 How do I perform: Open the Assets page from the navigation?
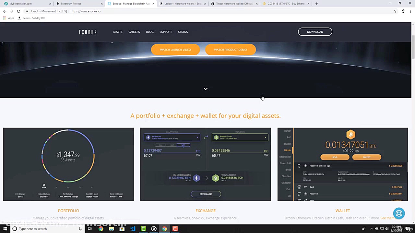point(118,32)
